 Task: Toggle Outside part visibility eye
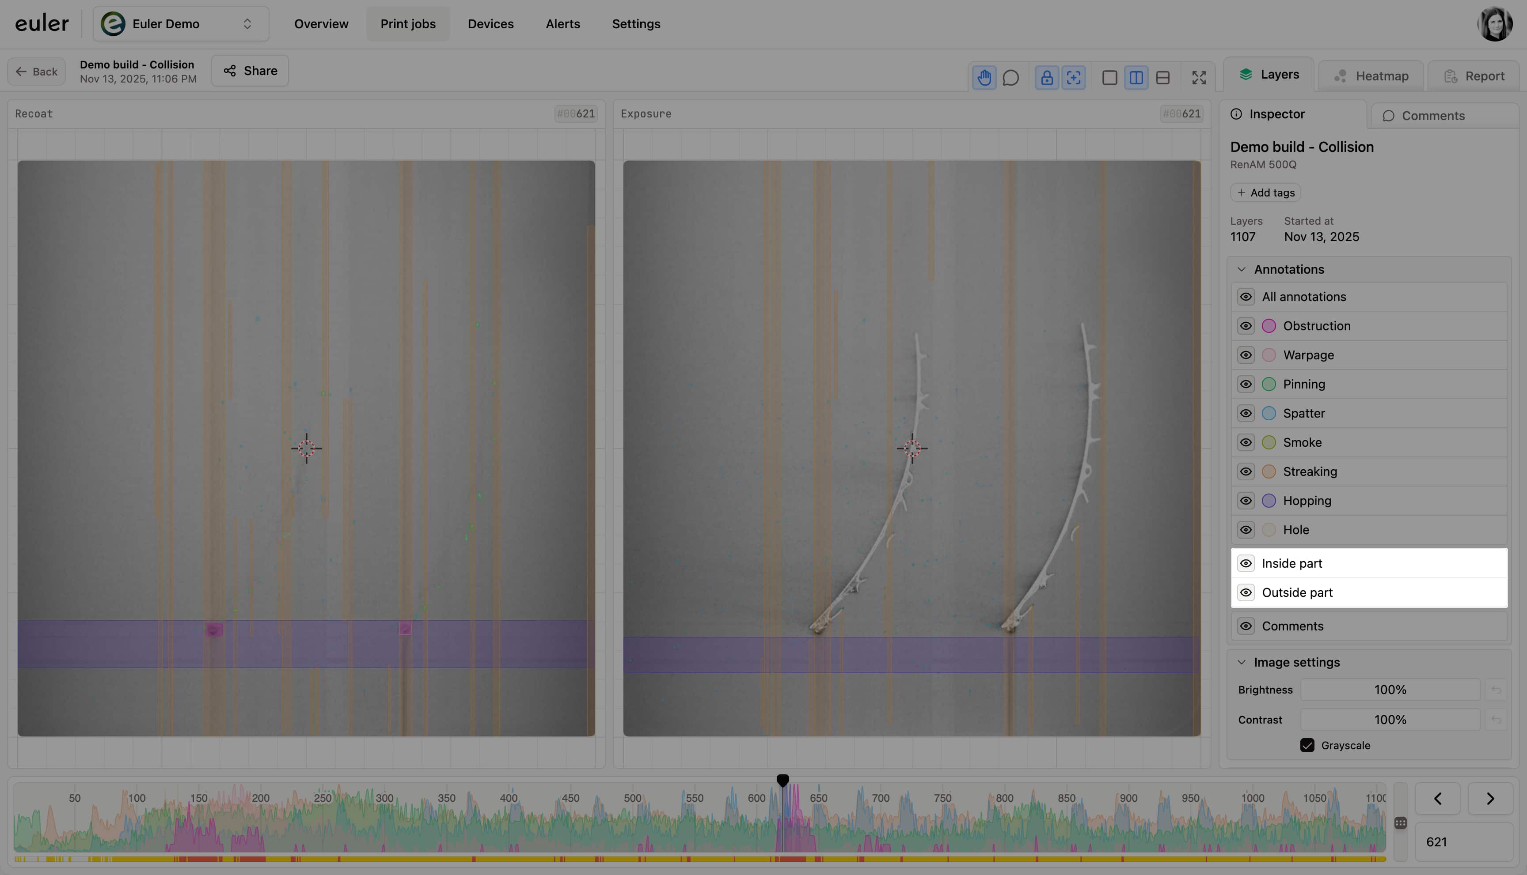coord(1246,592)
